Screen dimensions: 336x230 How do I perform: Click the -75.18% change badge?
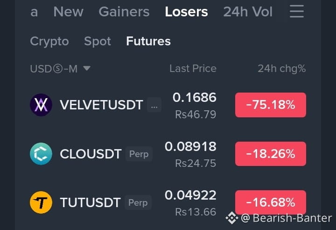click(270, 105)
